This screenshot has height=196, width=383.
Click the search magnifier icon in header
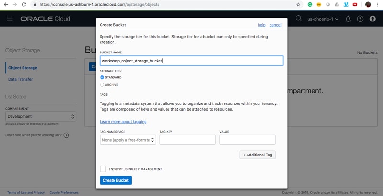299,19
